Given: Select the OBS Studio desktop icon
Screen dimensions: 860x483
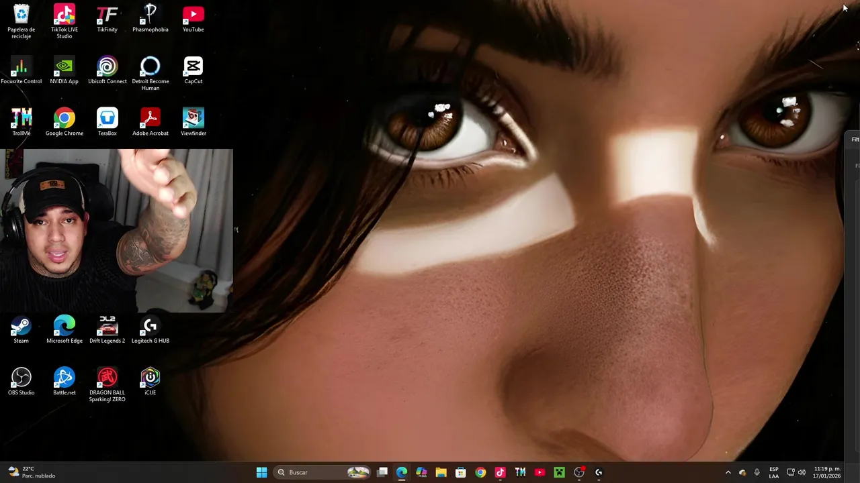Looking at the screenshot, I should (x=21, y=381).
